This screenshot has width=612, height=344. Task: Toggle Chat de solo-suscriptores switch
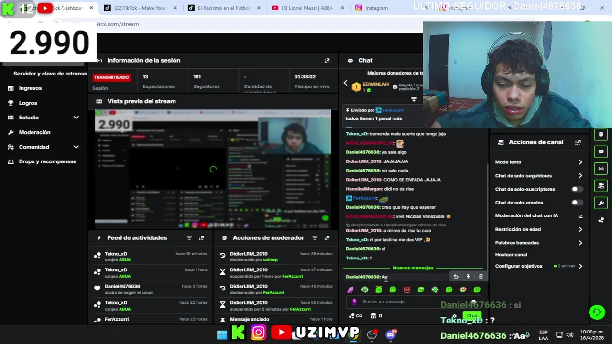[x=577, y=189]
